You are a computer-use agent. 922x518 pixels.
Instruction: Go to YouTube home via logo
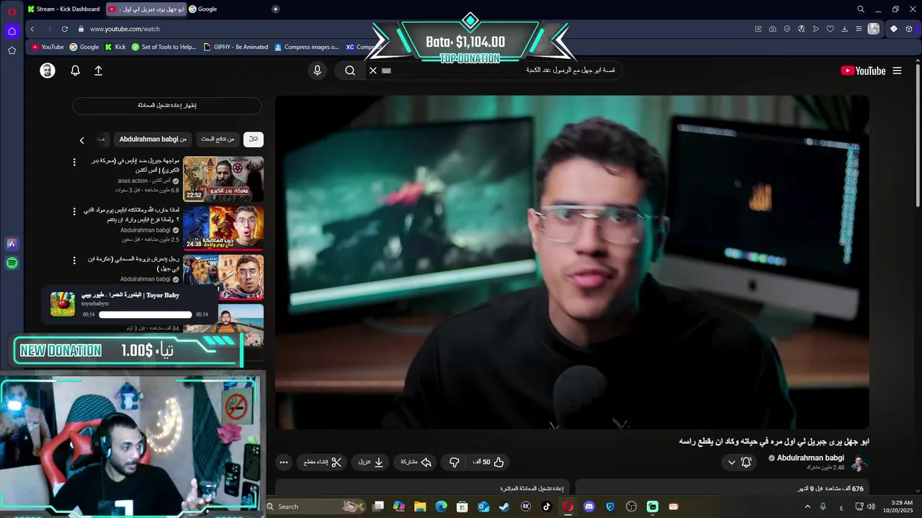point(863,71)
